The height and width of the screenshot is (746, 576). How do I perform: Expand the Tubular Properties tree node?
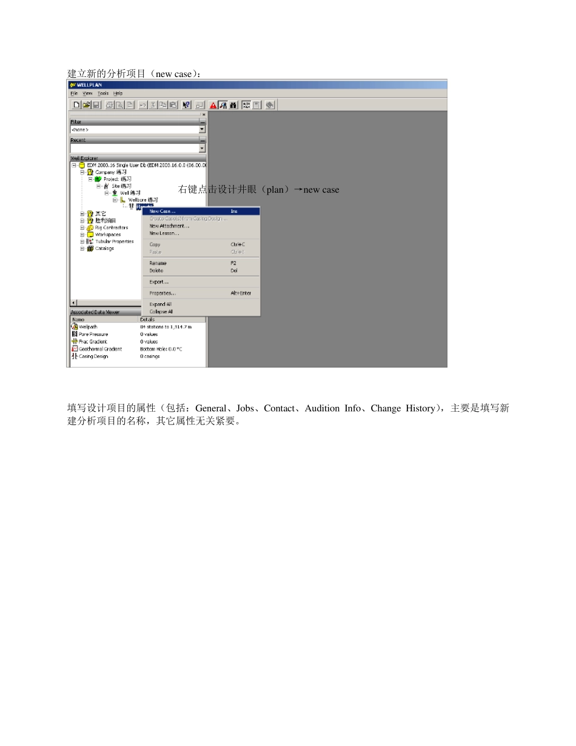tap(82, 241)
